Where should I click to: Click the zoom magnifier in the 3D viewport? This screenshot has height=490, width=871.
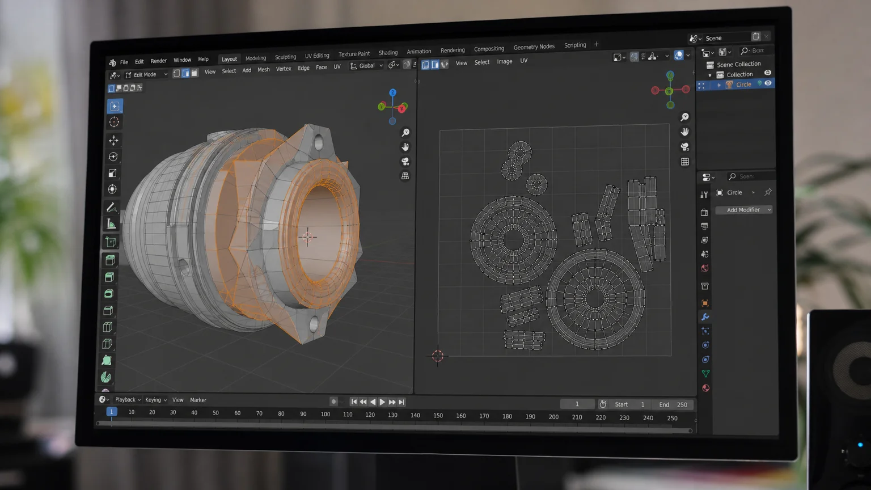tap(405, 132)
